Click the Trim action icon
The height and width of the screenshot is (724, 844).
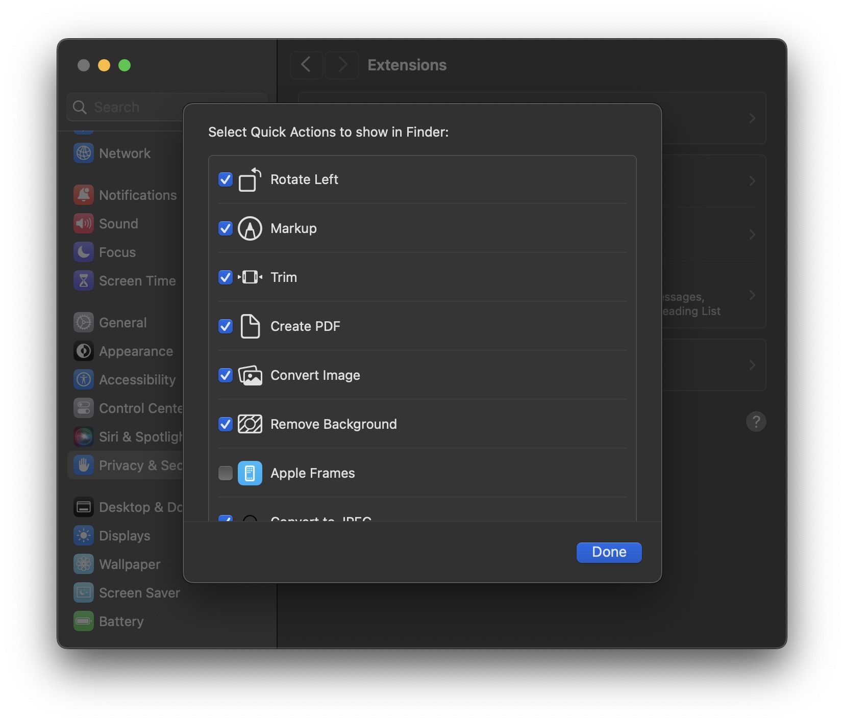[250, 277]
